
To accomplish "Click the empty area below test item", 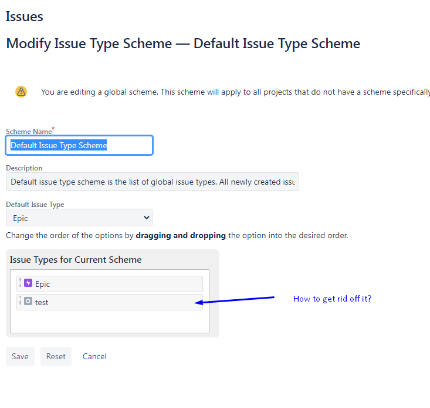I will pyautogui.click(x=110, y=322).
